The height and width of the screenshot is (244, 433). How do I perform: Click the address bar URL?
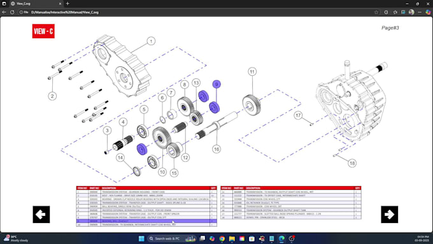click(65, 12)
